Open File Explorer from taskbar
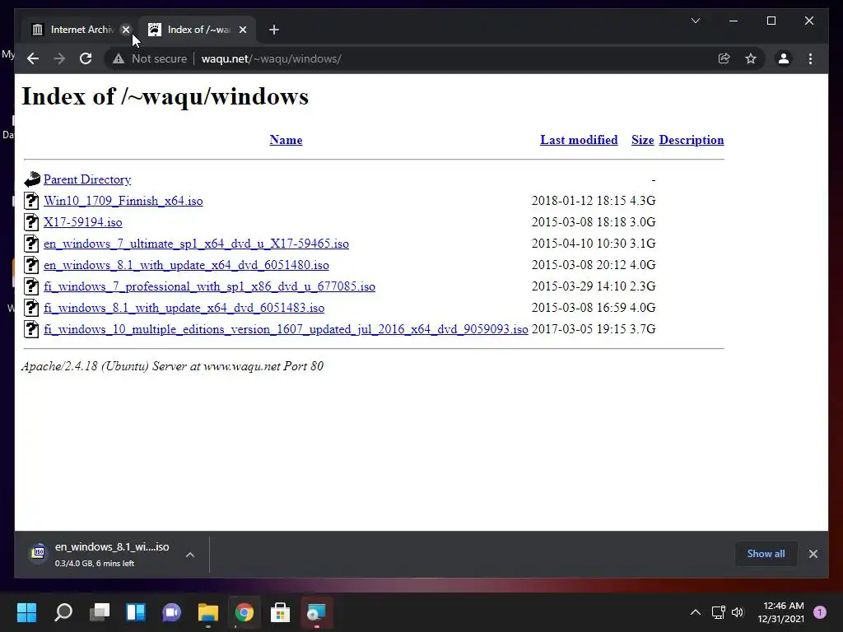The height and width of the screenshot is (632, 843). [x=208, y=612]
